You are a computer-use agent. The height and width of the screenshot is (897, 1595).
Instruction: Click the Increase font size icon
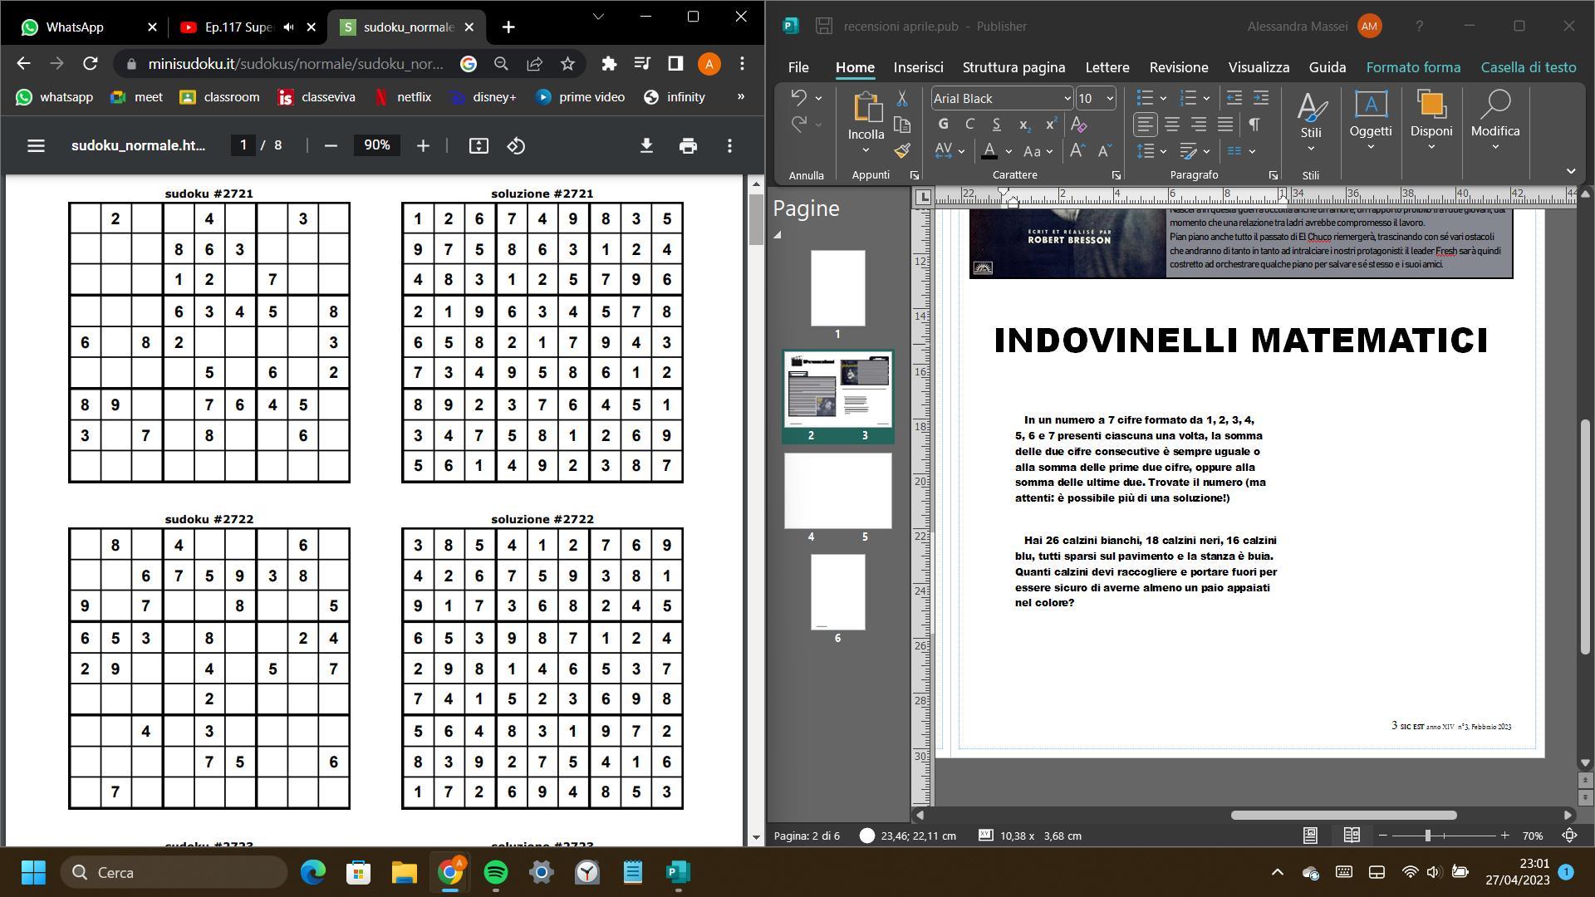tap(1077, 151)
